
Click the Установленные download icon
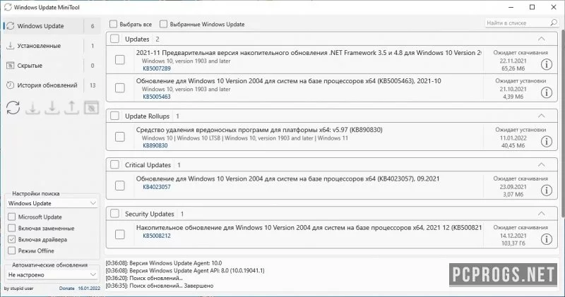tap(11, 46)
